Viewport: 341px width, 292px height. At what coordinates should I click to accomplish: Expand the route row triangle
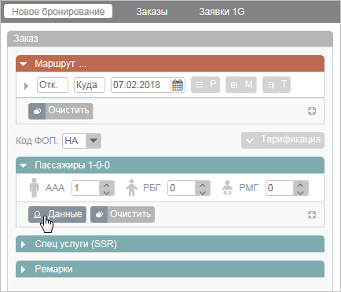[26, 86]
